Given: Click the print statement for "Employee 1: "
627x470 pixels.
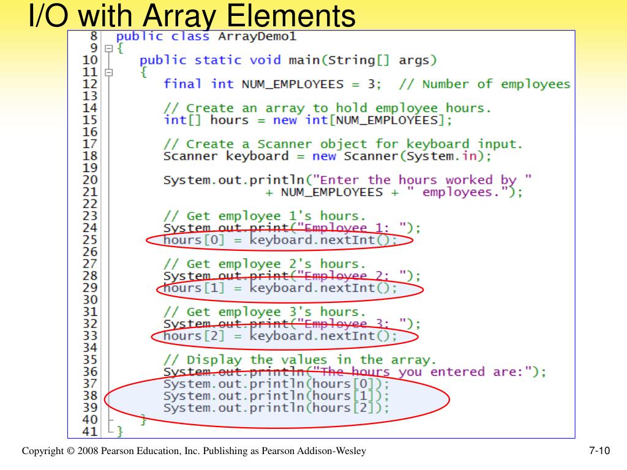Looking at the screenshot, I should click(x=292, y=228).
